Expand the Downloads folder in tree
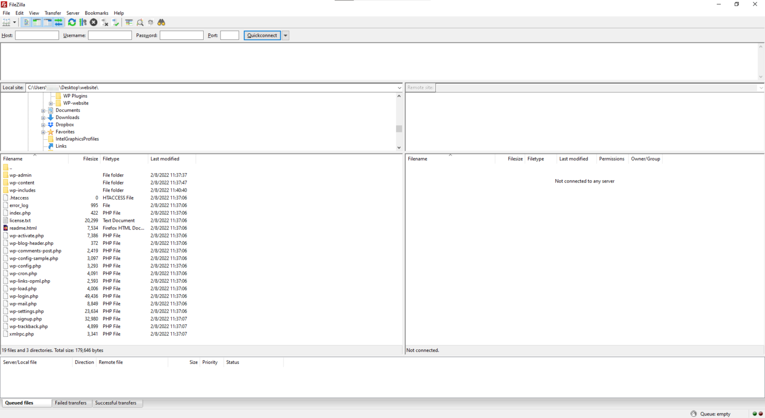Viewport: 765px width, 418px height. tap(43, 118)
